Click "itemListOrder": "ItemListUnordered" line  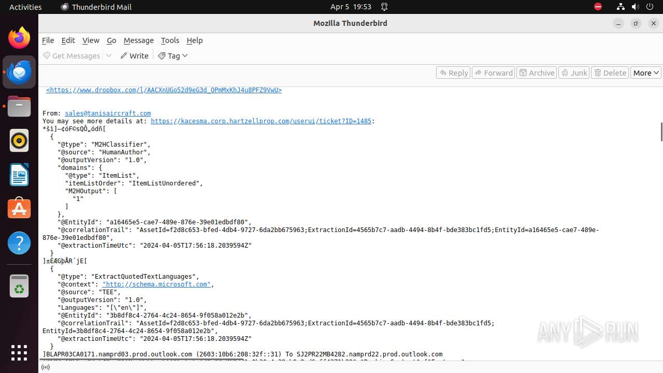coord(134,183)
